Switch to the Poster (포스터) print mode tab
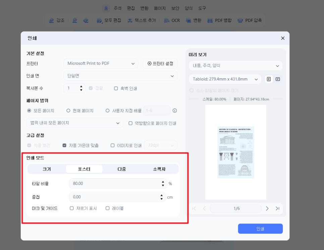 [x=84, y=169]
